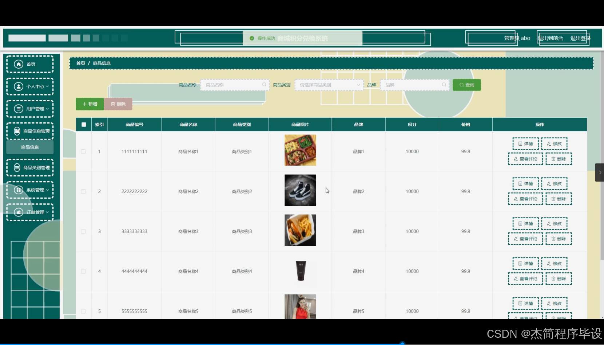Click 详情 button for row 4

point(525,264)
